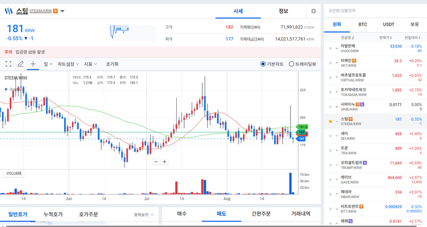
Task: Open 트론 TRX/KRW row
Action: coord(376,151)
